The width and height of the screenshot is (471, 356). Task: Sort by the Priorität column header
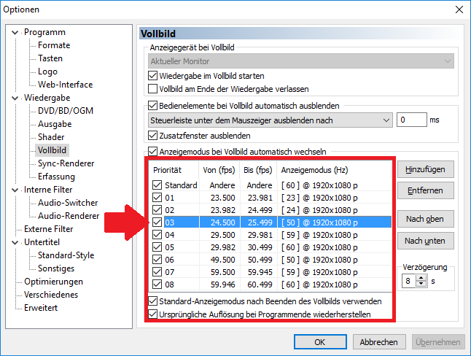point(174,170)
